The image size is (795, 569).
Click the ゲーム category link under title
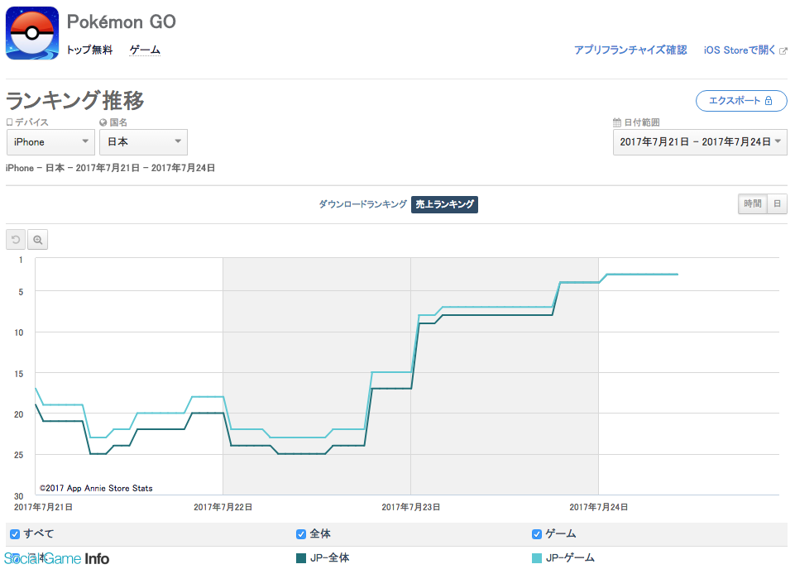[x=145, y=50]
